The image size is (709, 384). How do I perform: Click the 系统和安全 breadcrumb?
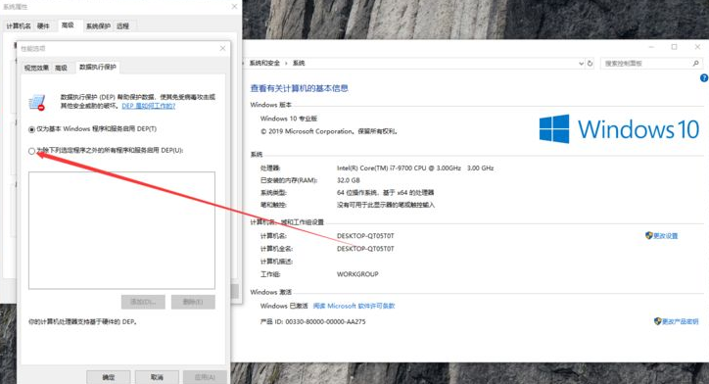coord(264,64)
